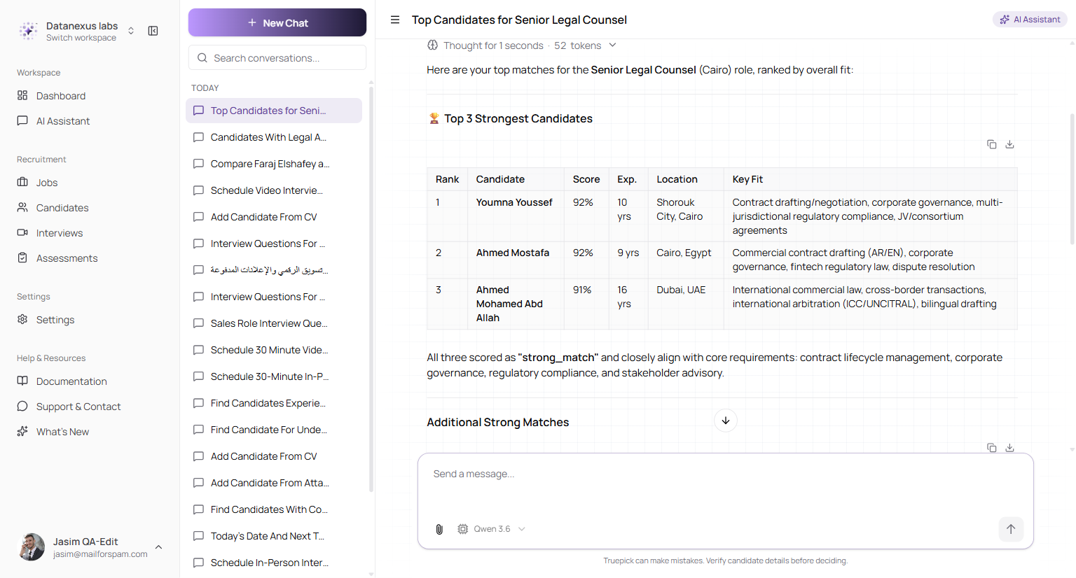Open 'Today's Date And Next T...' conversation

(x=274, y=536)
